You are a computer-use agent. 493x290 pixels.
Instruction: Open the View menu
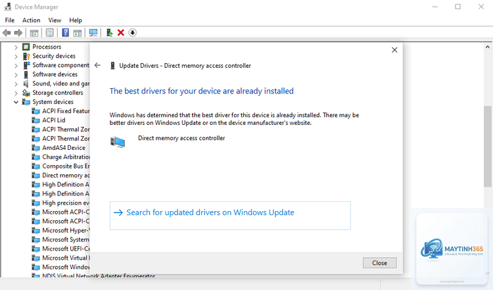click(x=55, y=20)
